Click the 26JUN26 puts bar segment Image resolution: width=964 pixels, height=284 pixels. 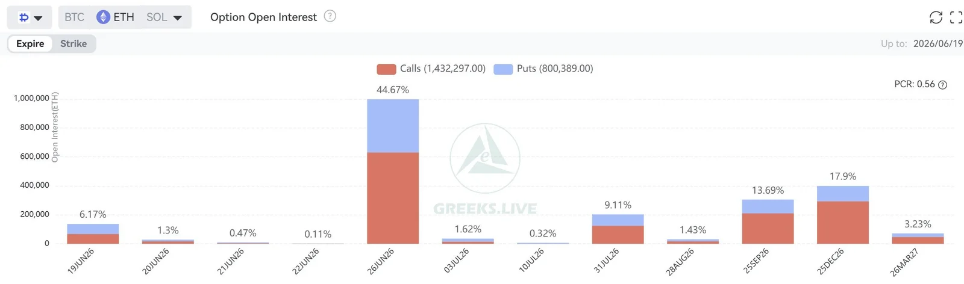(x=393, y=126)
